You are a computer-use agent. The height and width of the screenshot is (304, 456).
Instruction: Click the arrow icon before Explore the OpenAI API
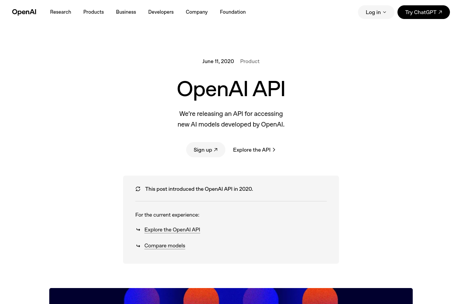pyautogui.click(x=138, y=230)
